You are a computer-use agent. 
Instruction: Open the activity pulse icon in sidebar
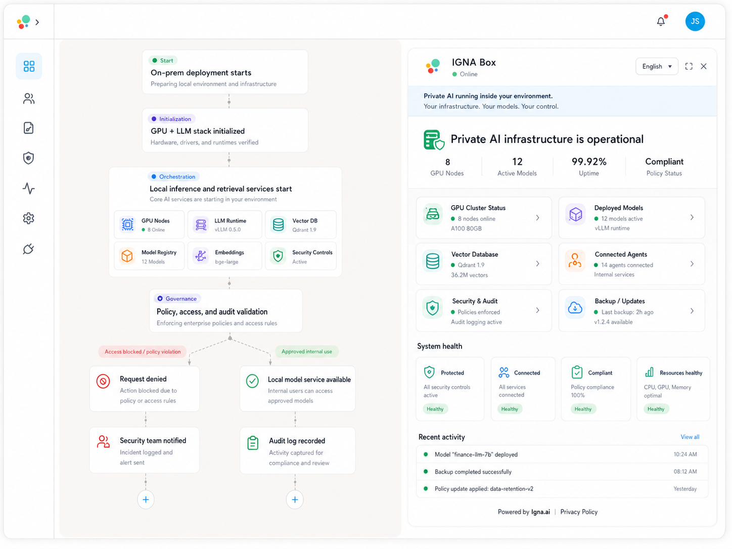pos(29,189)
